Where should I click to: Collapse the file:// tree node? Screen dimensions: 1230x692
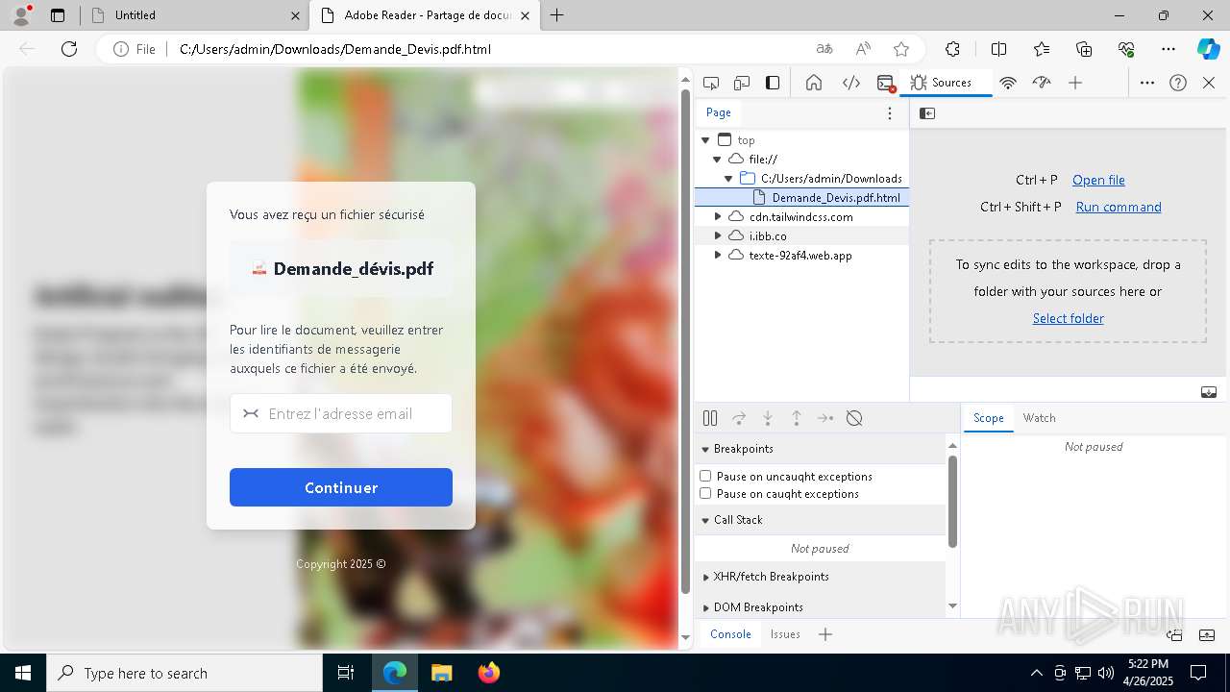pos(717,160)
